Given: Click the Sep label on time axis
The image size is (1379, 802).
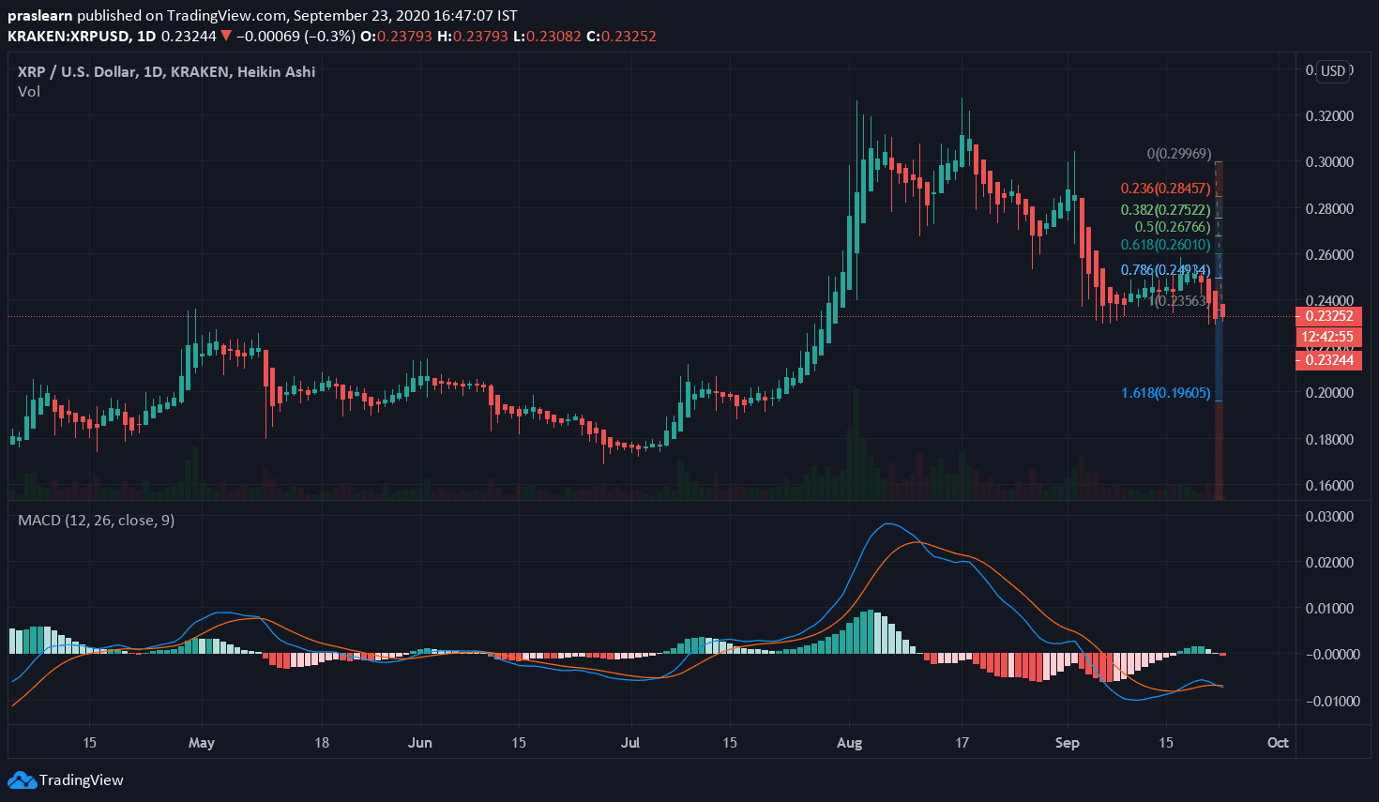Looking at the screenshot, I should tap(1067, 743).
